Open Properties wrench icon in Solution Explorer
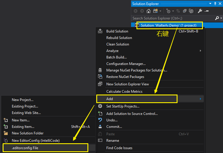 coord(200,11)
